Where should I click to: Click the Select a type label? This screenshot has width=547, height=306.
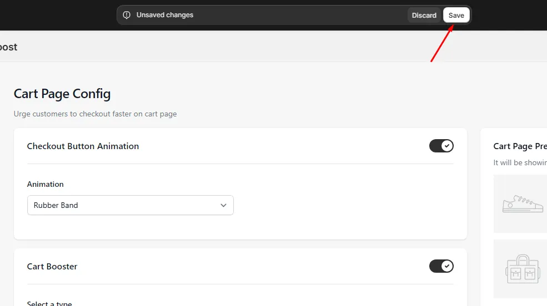49,303
